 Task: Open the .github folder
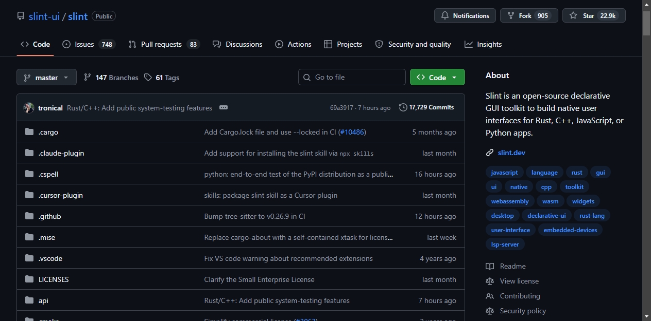pos(50,216)
